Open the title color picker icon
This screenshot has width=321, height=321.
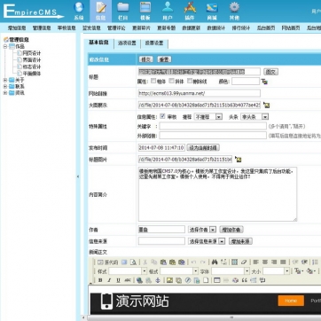pyautogui.click(x=264, y=82)
